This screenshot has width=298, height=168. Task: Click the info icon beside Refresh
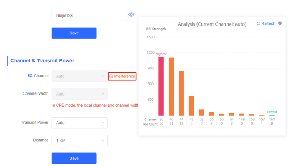[280, 23]
